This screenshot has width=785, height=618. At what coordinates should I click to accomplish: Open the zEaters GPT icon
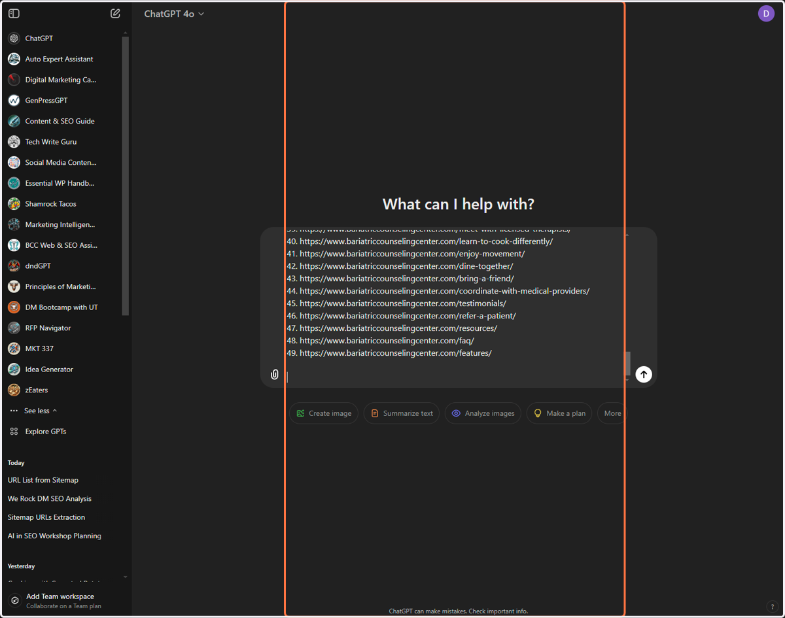click(14, 390)
